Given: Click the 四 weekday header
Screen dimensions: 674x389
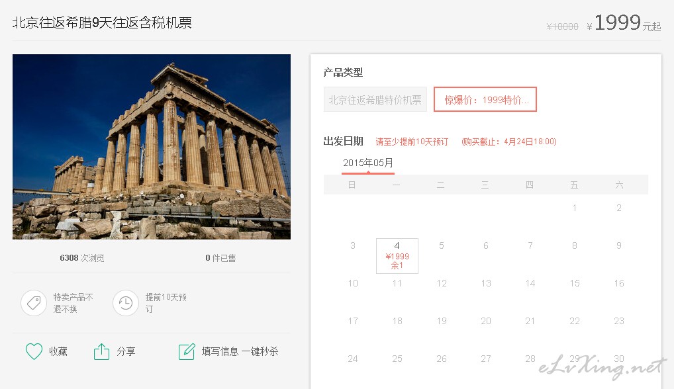Looking at the screenshot, I should click(530, 185).
